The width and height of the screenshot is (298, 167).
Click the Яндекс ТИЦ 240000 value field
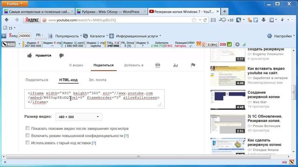25,36
